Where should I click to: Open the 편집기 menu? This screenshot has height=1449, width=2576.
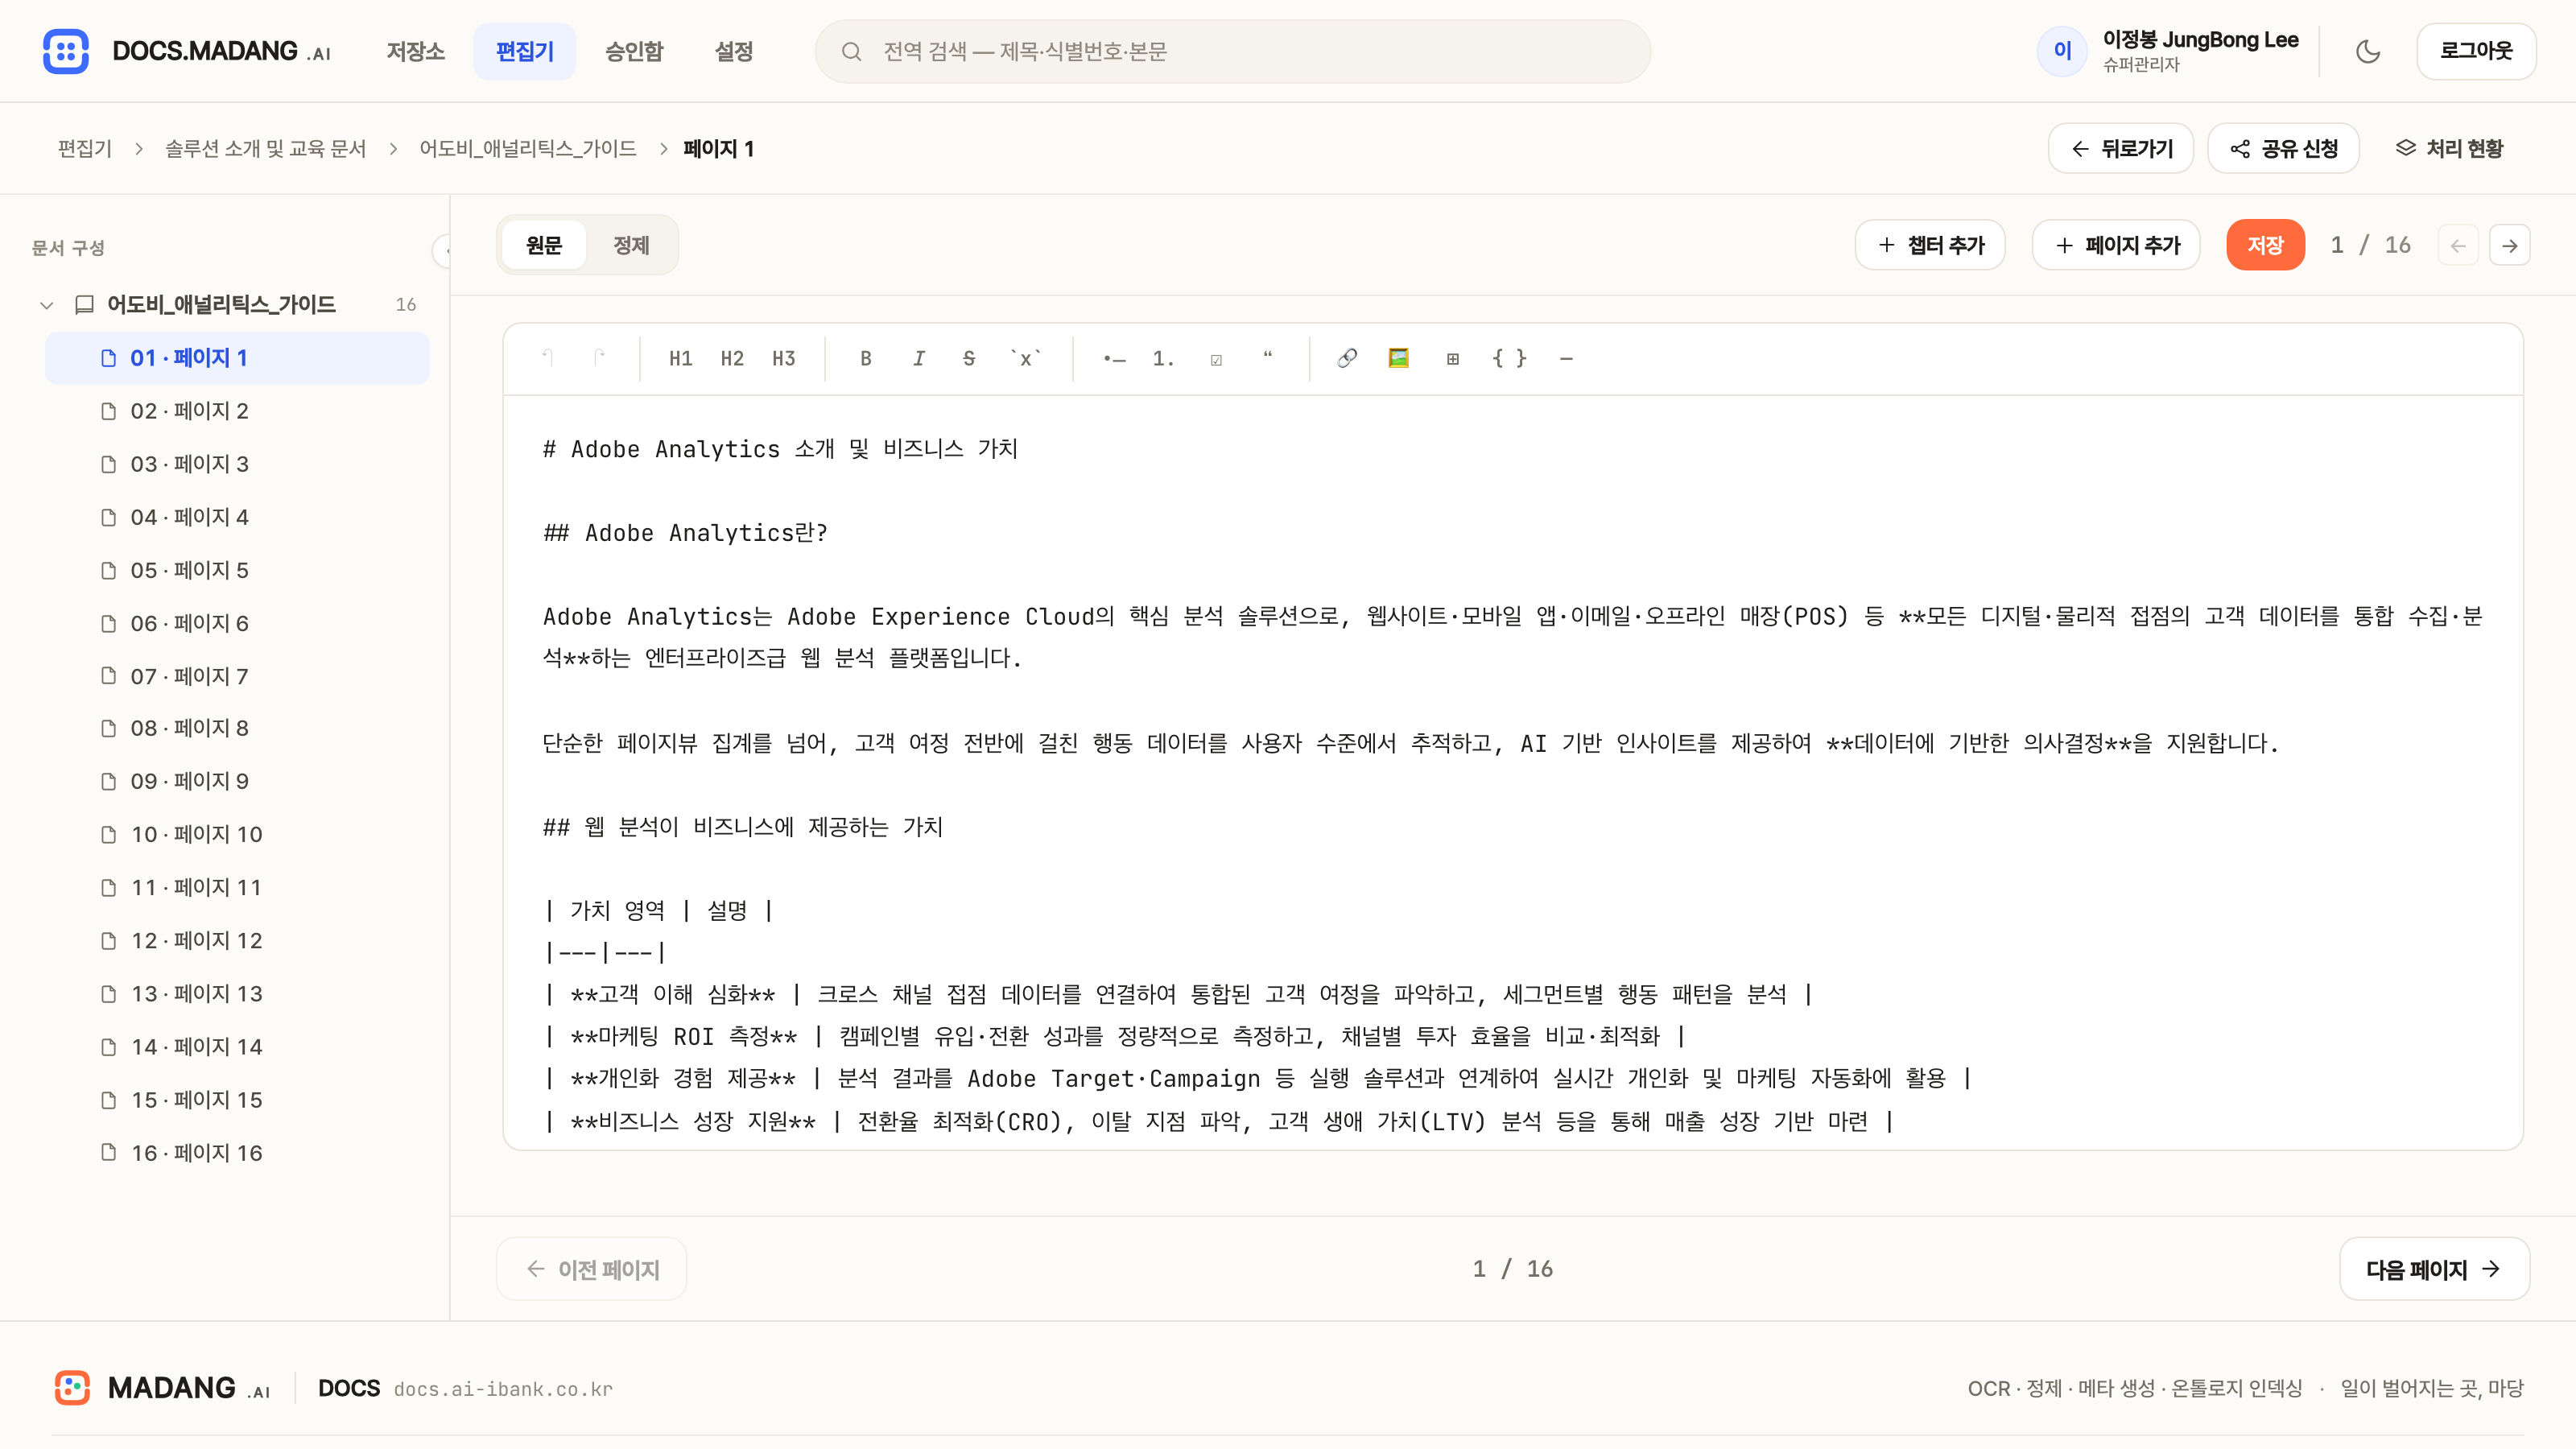pyautogui.click(x=525, y=51)
